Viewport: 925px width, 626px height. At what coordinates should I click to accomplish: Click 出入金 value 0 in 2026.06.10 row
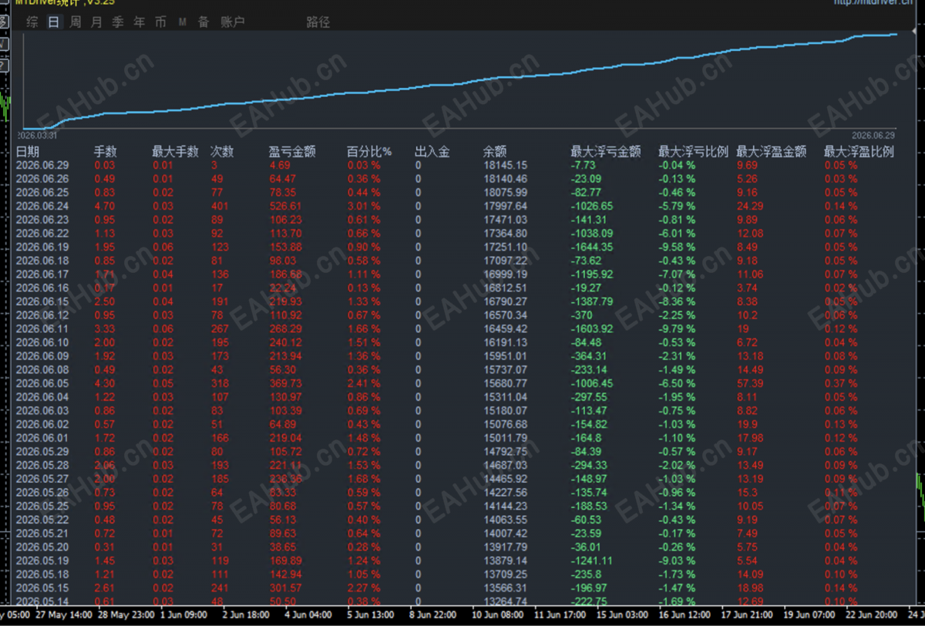click(419, 343)
